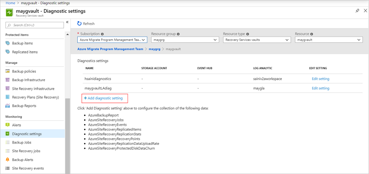The height and width of the screenshot is (174, 369).
Task: Click the Site Recovery events icon
Action: coord(7,168)
